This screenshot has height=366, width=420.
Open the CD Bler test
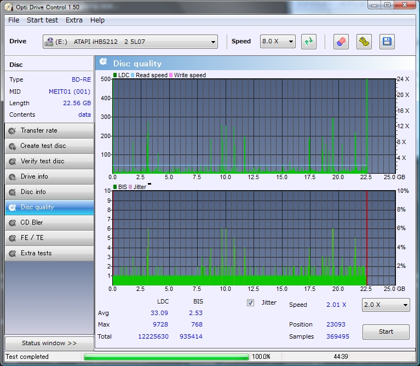point(49,222)
